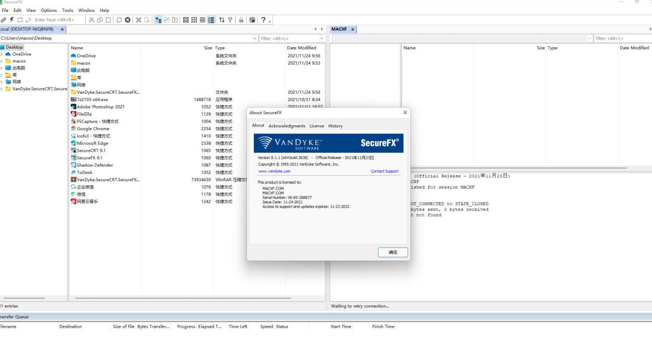
Task: Open the local path dropdown arrow
Action: (255, 38)
